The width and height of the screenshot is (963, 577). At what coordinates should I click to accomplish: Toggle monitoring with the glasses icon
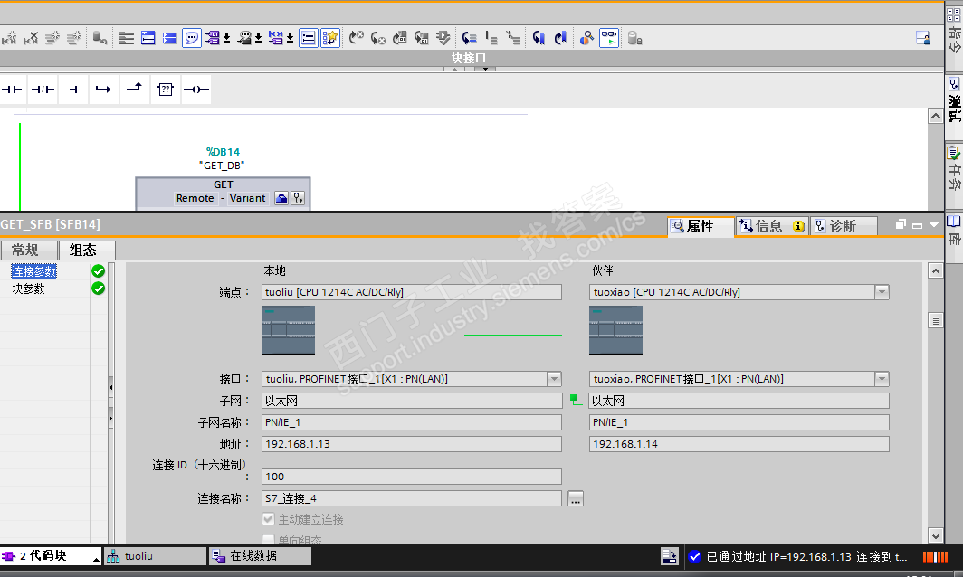[608, 38]
